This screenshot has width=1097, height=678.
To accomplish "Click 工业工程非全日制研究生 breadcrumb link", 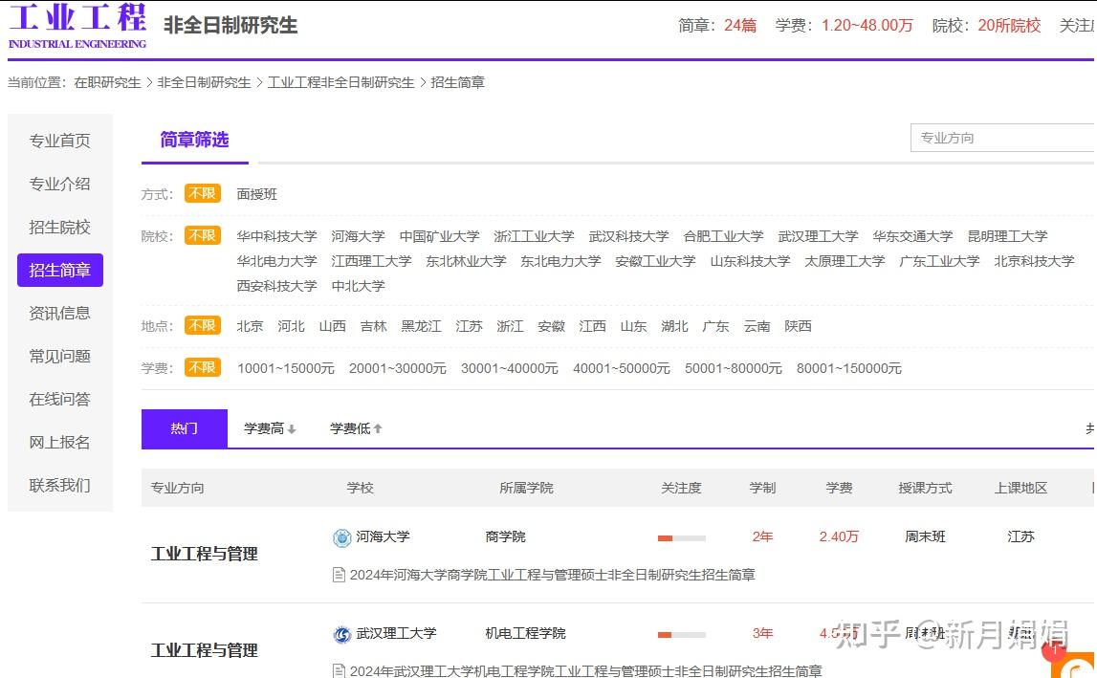I will pos(340,82).
